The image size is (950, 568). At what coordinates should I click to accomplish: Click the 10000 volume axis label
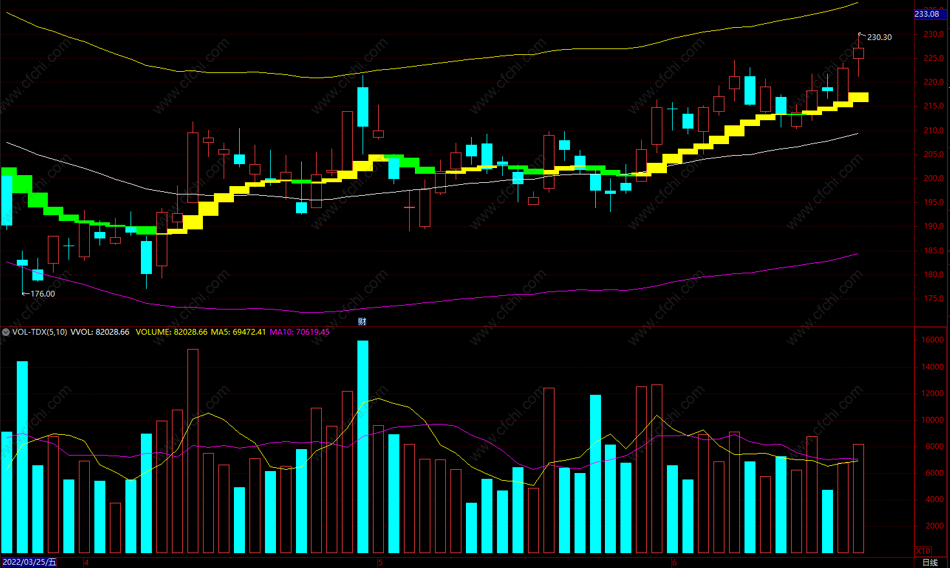point(933,420)
